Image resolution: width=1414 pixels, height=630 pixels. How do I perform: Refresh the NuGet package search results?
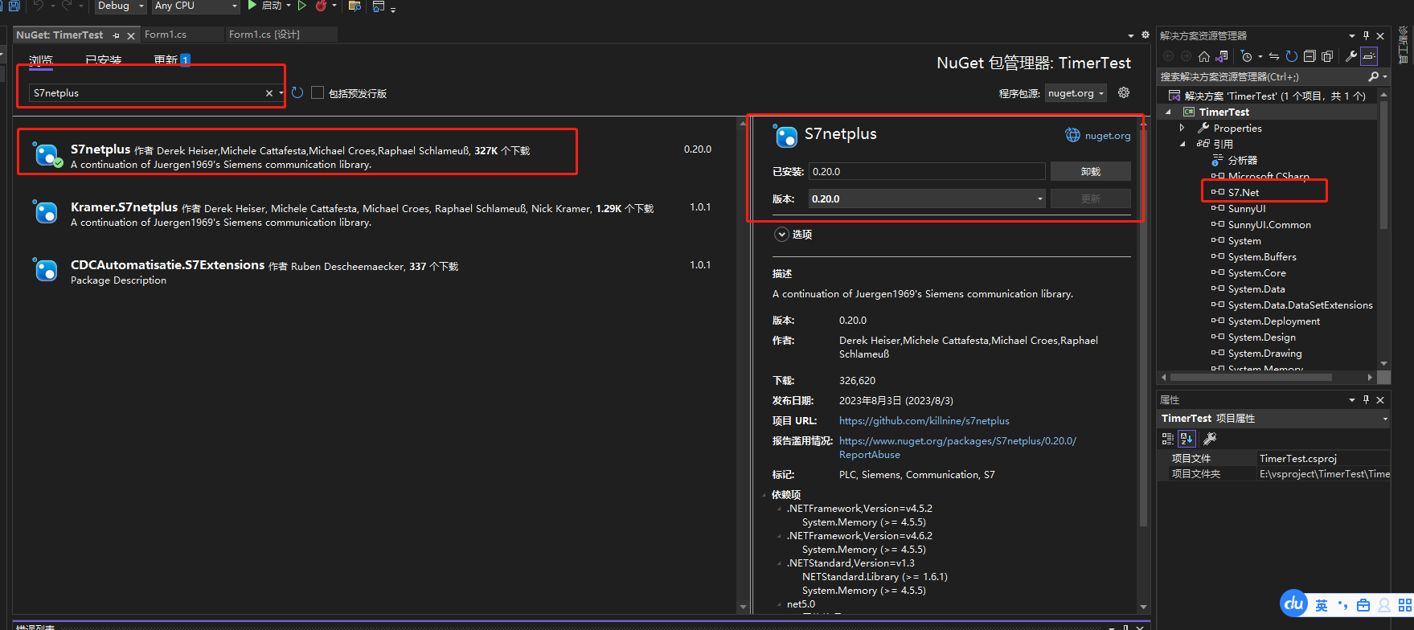pos(297,93)
